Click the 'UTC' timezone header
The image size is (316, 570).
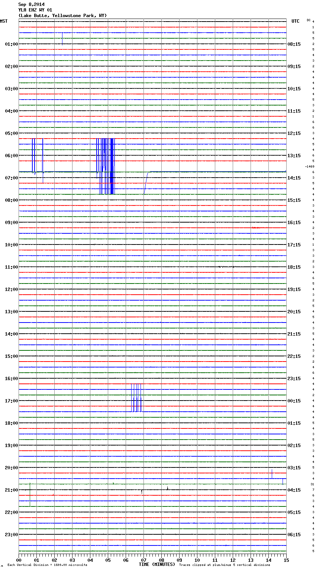tap(296, 21)
